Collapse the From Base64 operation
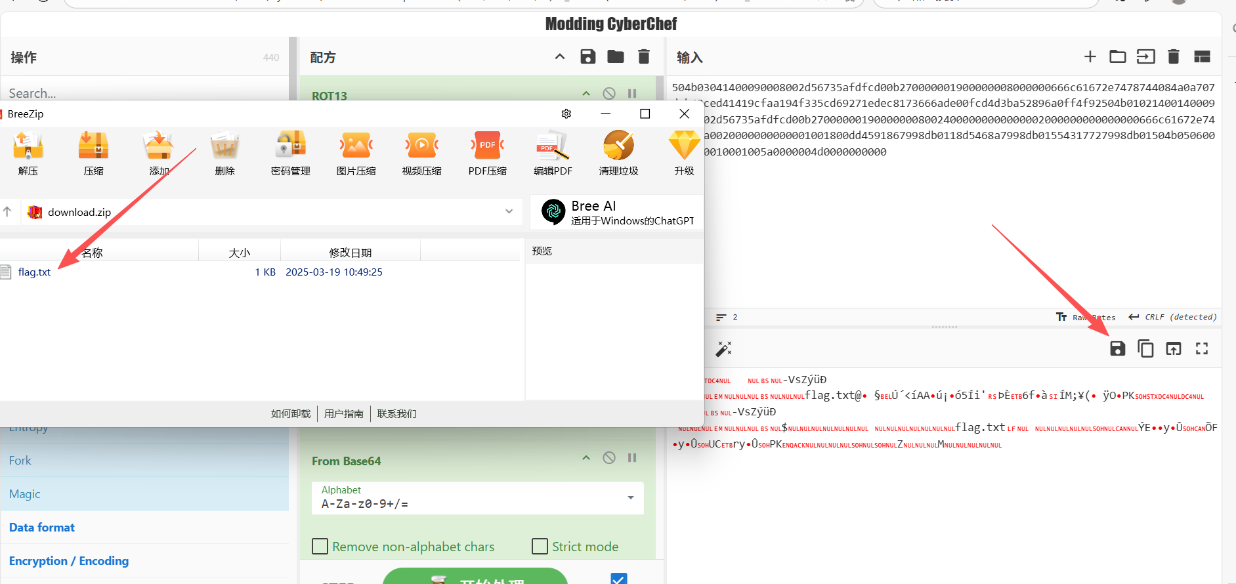 click(x=586, y=457)
